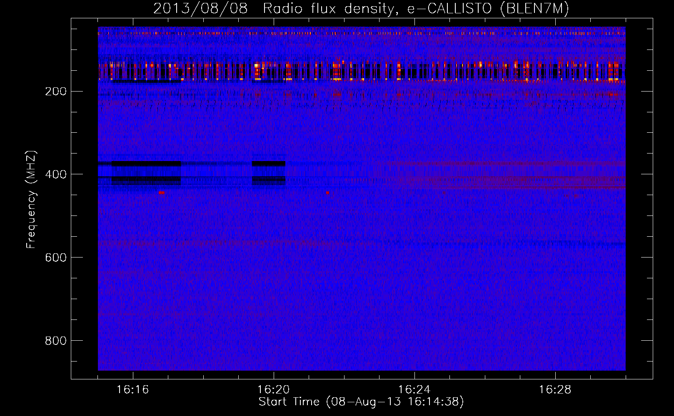Select the 16:20 time axis label
674x416 pixels.
point(273,390)
